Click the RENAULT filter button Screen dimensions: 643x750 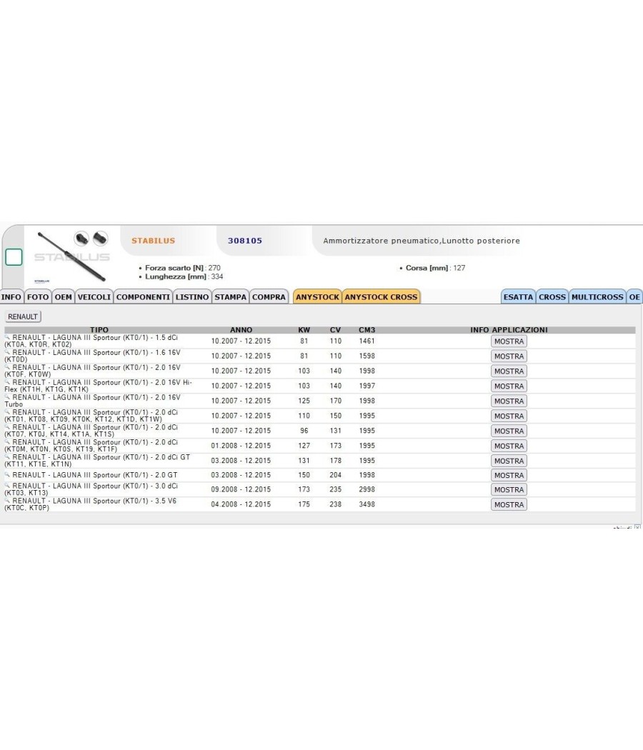tap(22, 316)
